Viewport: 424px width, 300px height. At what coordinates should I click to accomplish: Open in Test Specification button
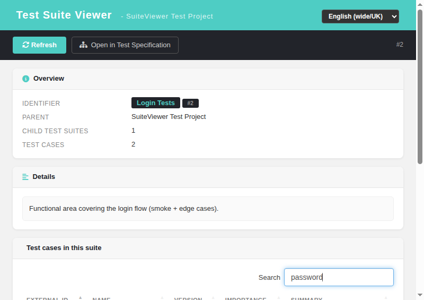(x=125, y=45)
